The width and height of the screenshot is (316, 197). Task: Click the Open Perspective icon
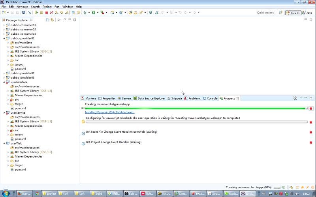tap(280, 13)
